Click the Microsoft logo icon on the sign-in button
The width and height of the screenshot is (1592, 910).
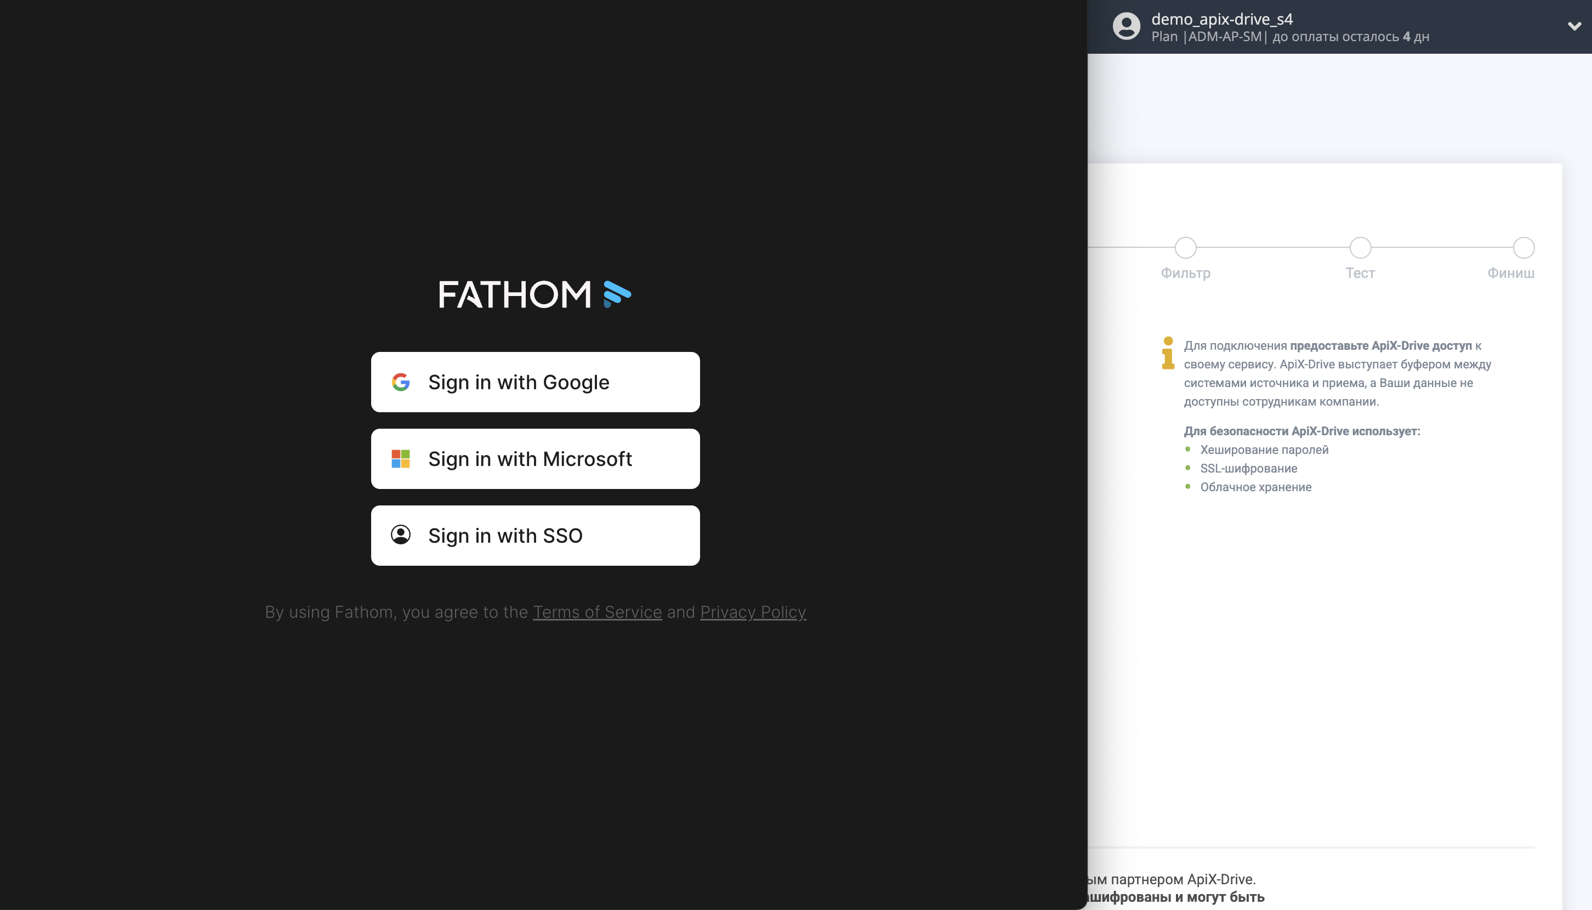click(401, 459)
